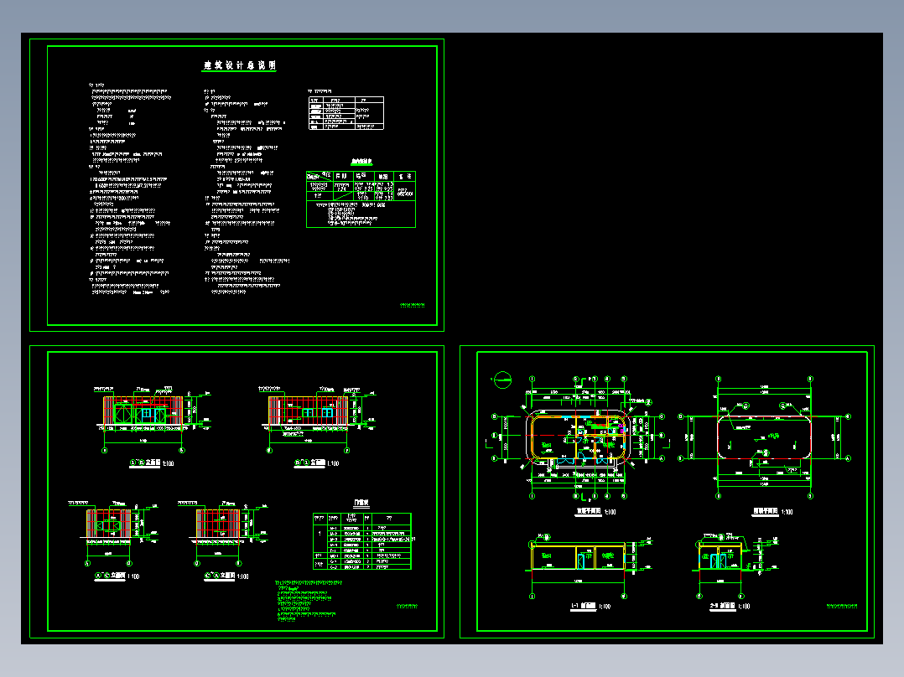904x677 pixels.
Task: Click the door and window schedule table
Action: tap(362, 541)
